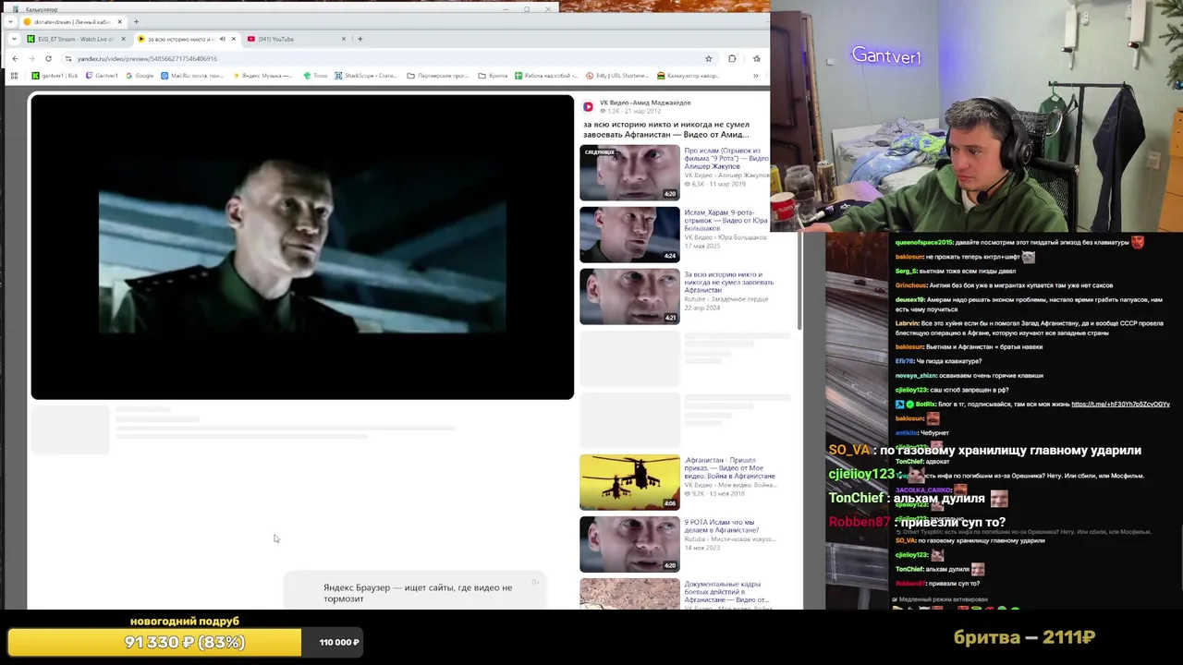Open the Gantver1 Twitch bookmark
The image size is (1183, 665).
[x=102, y=76]
